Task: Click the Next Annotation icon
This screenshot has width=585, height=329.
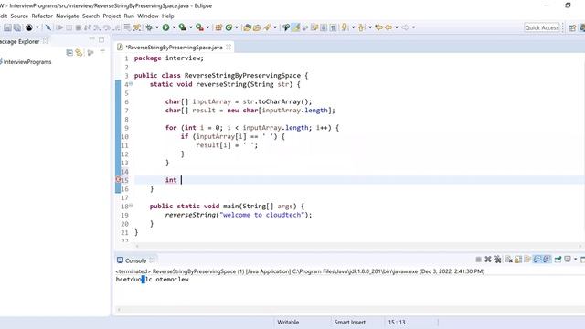Action: [x=345, y=27]
